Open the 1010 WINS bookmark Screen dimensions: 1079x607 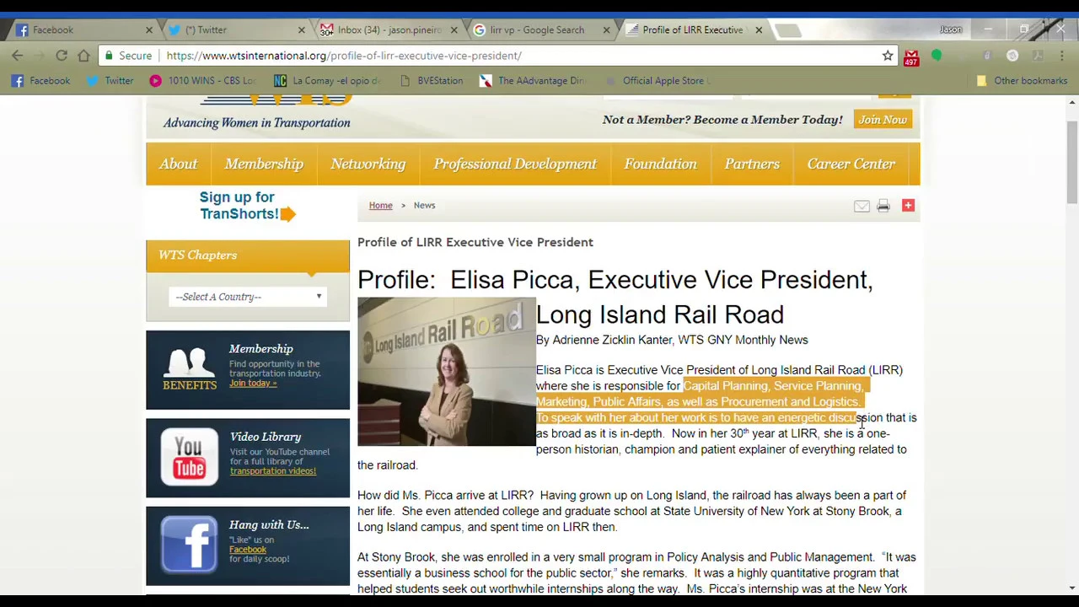point(202,81)
